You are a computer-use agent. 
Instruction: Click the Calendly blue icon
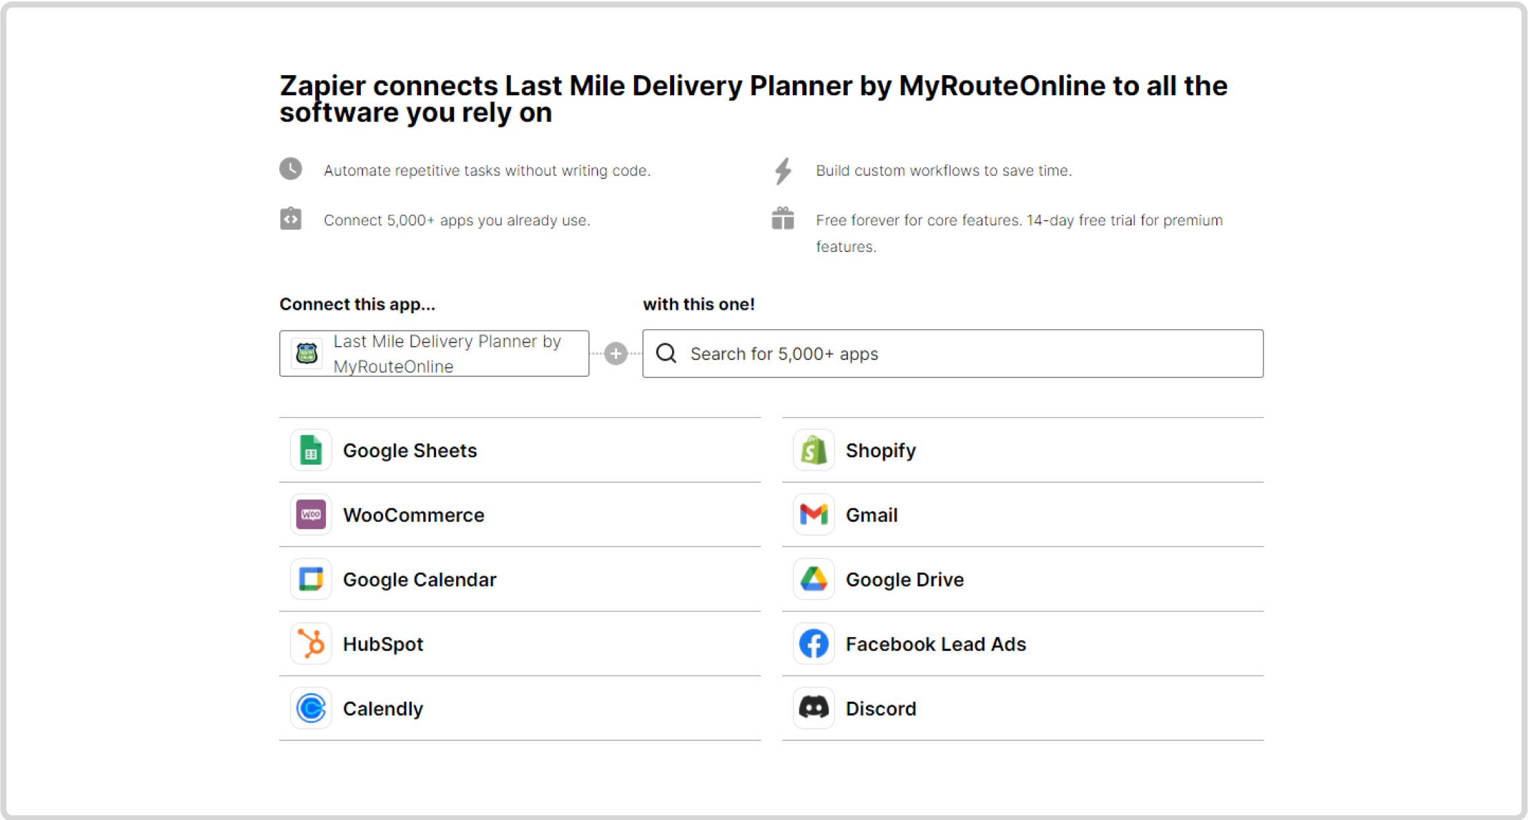[311, 708]
